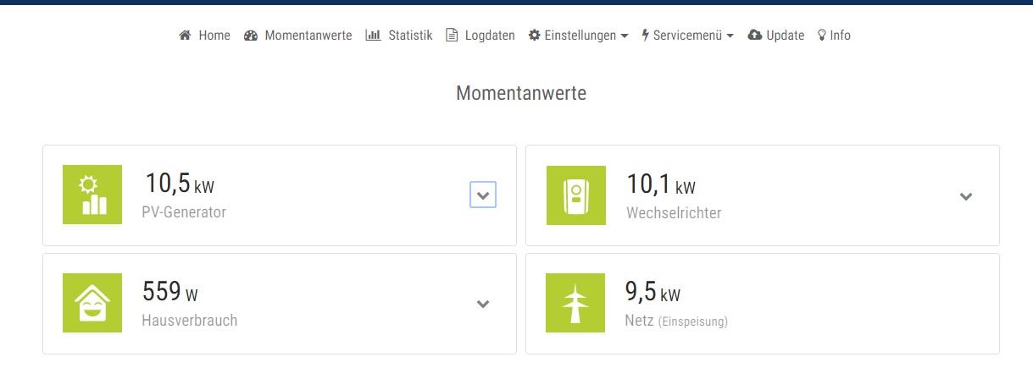Click the Wechselrichter inverter icon
Viewport: 1033px width, 390px height.
click(575, 195)
